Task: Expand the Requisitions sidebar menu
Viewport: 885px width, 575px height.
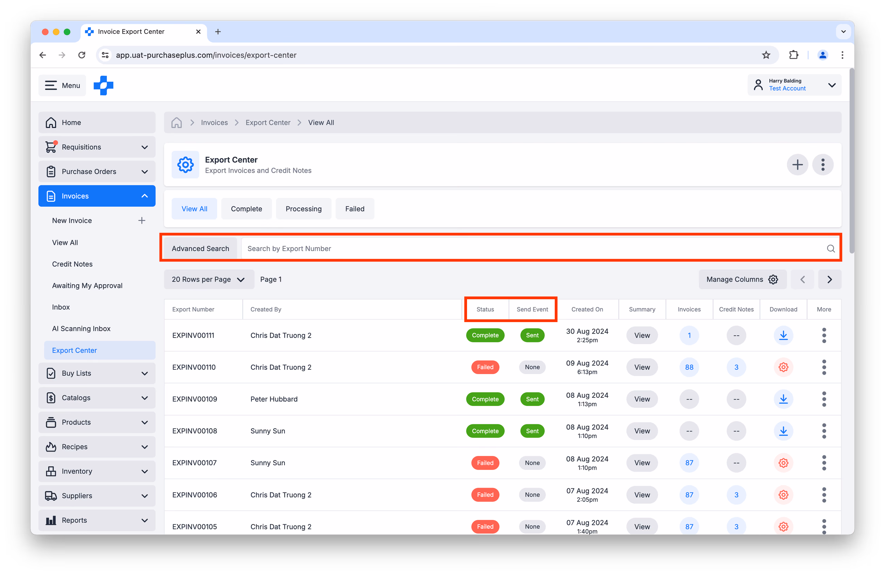Action: (97, 147)
